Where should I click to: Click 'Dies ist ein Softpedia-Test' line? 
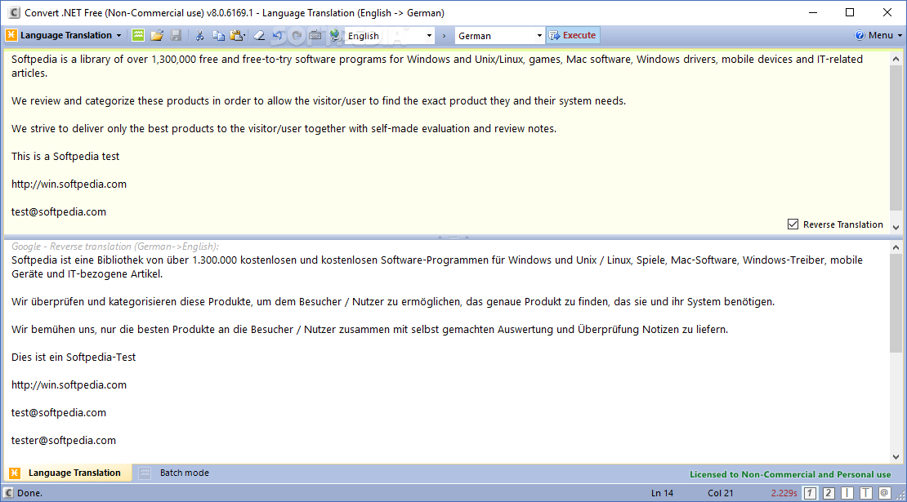(74, 358)
